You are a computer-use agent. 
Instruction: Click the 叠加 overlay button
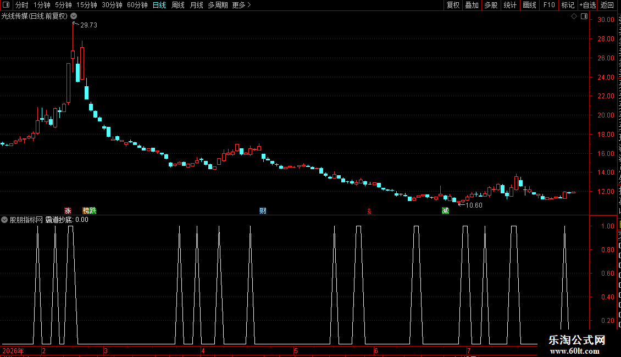tap(472, 5)
